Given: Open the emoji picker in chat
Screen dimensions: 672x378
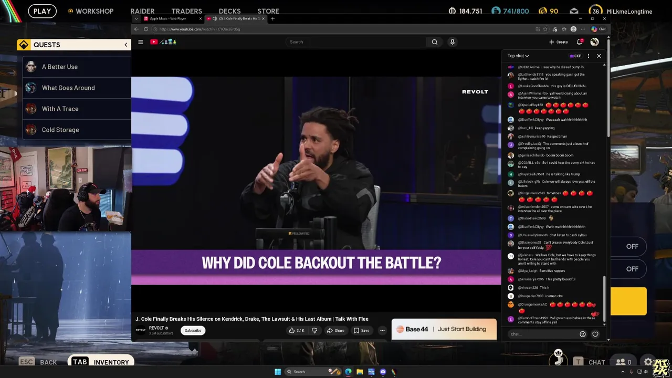Looking at the screenshot, I should pyautogui.click(x=583, y=334).
